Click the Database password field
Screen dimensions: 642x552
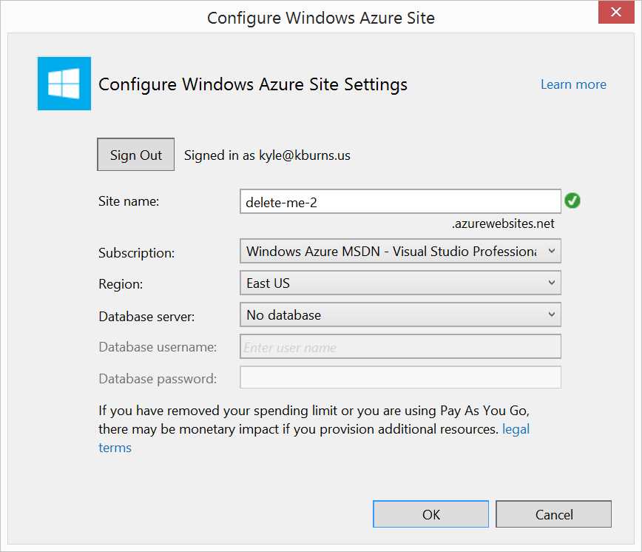[399, 378]
